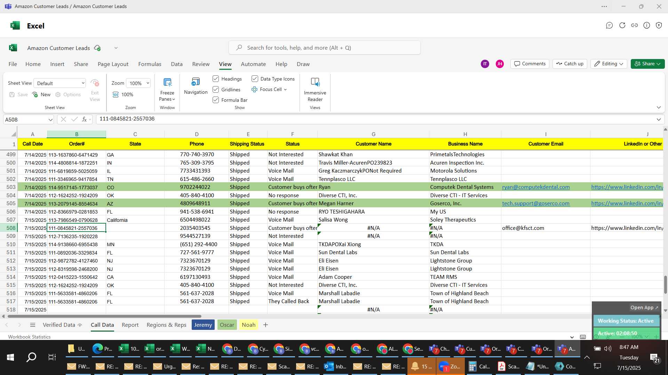Open the Sheet View Default dropdown
Image resolution: width=668 pixels, height=375 pixels.
[x=60, y=83]
